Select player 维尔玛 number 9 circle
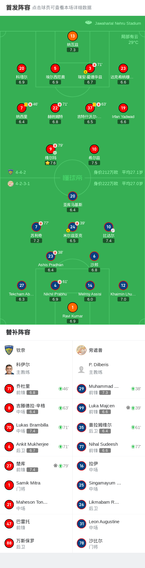This screenshot has height=568, width=145. point(51,149)
